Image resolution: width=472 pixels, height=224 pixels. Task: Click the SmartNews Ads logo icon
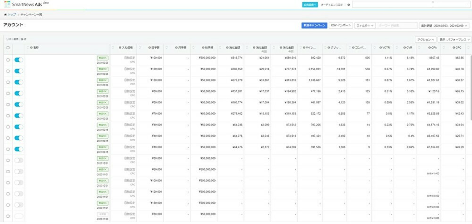click(7, 4)
